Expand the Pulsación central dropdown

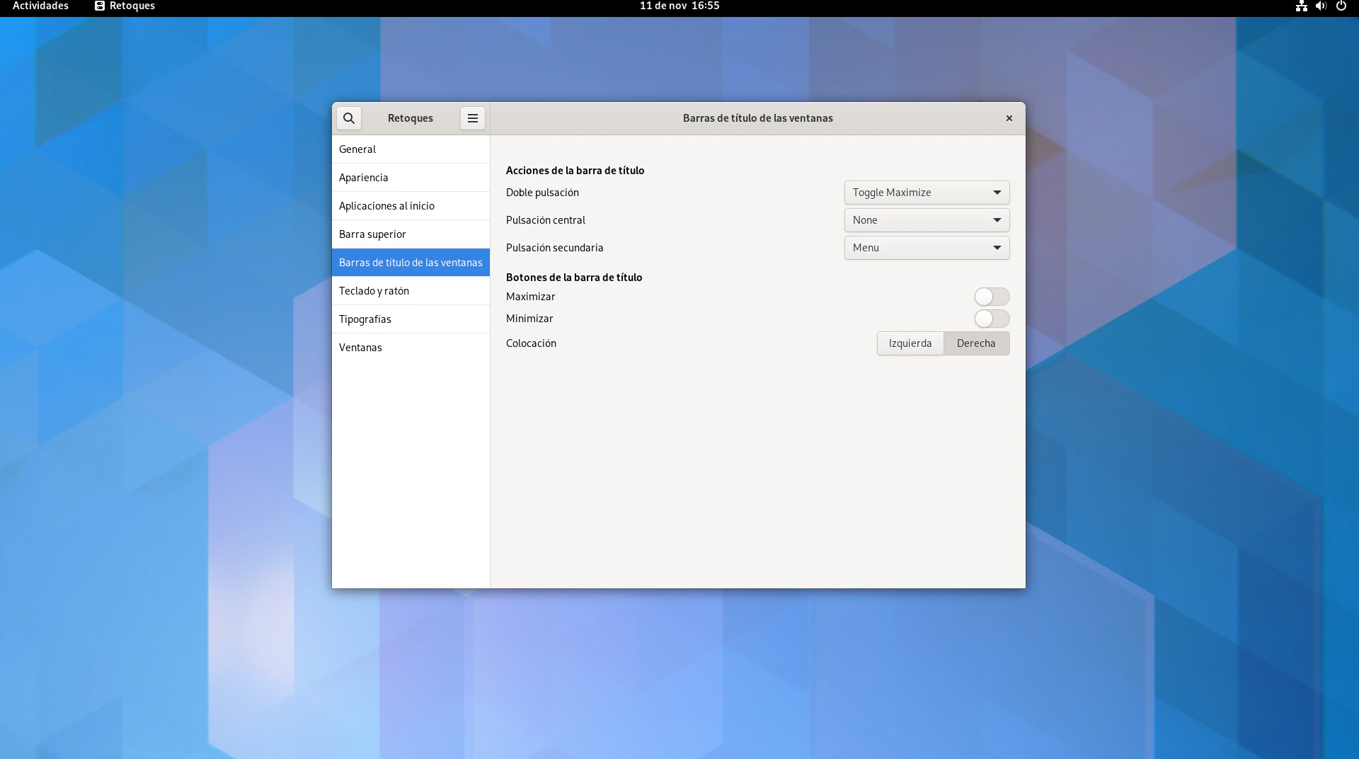click(x=927, y=220)
